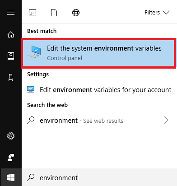The image size is (177, 186).
Task: Click the search box containing environment
Action: click(99, 177)
